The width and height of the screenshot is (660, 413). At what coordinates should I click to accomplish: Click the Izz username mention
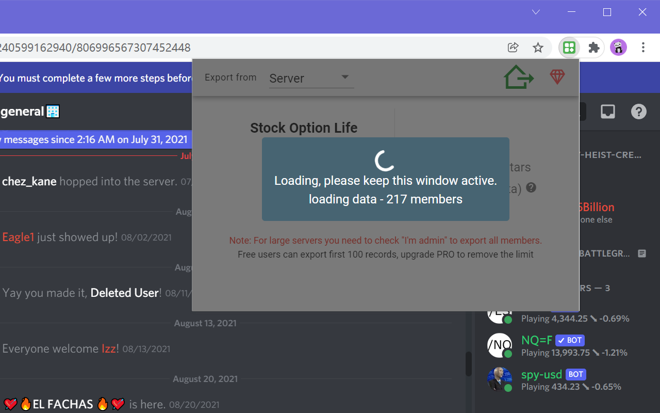109,348
